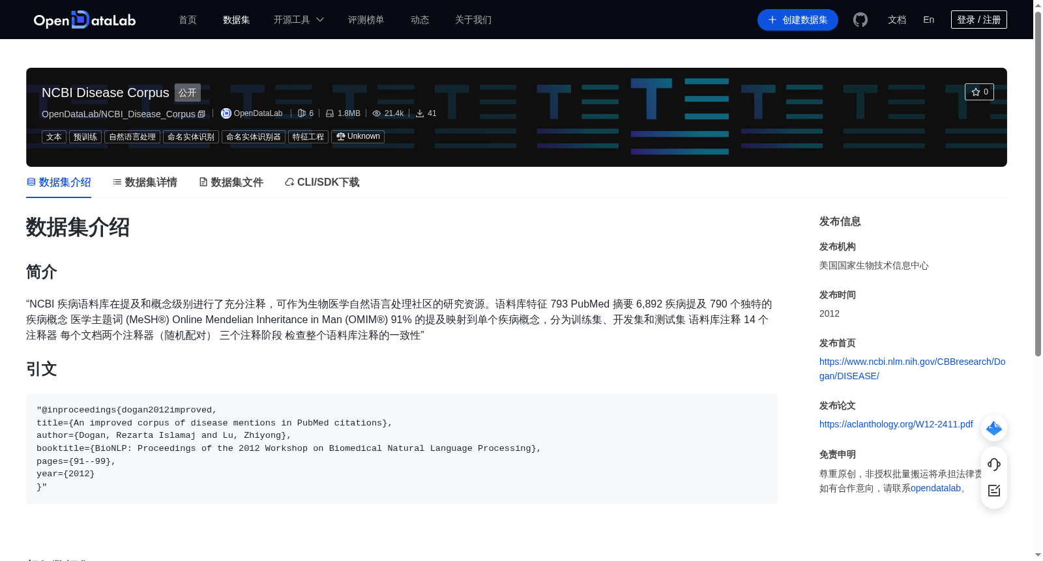Expand the 开源工具 dropdown menu
The width and height of the screenshot is (1043, 561).
point(299,20)
